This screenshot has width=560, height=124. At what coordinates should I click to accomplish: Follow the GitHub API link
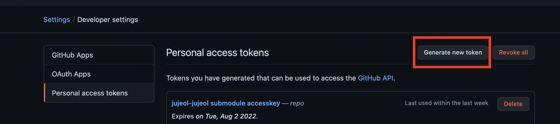point(375,78)
